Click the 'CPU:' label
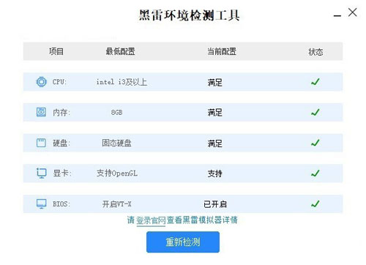The width and height of the screenshot is (366, 265). [59, 82]
